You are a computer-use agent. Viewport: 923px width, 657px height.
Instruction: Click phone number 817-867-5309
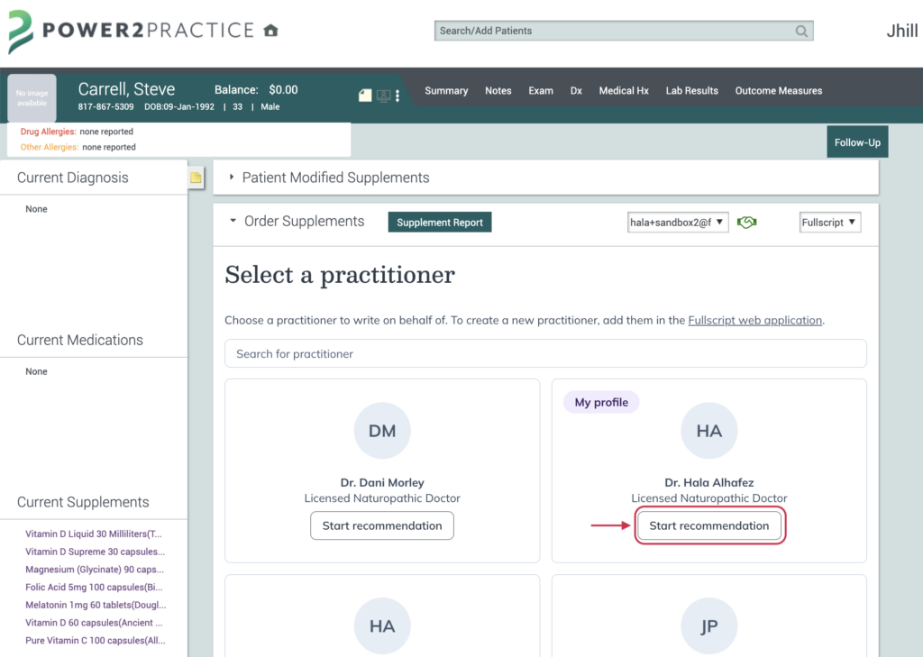(x=106, y=106)
